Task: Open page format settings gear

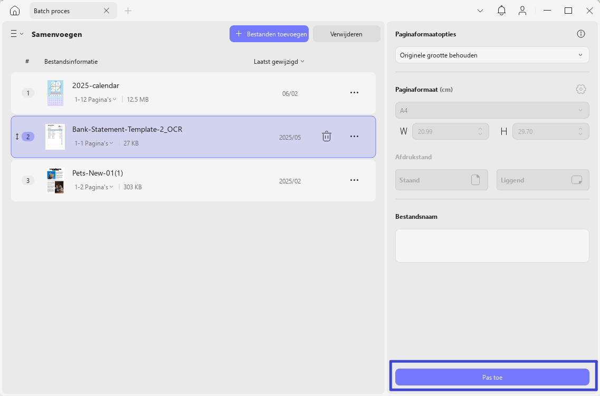Action: (581, 90)
